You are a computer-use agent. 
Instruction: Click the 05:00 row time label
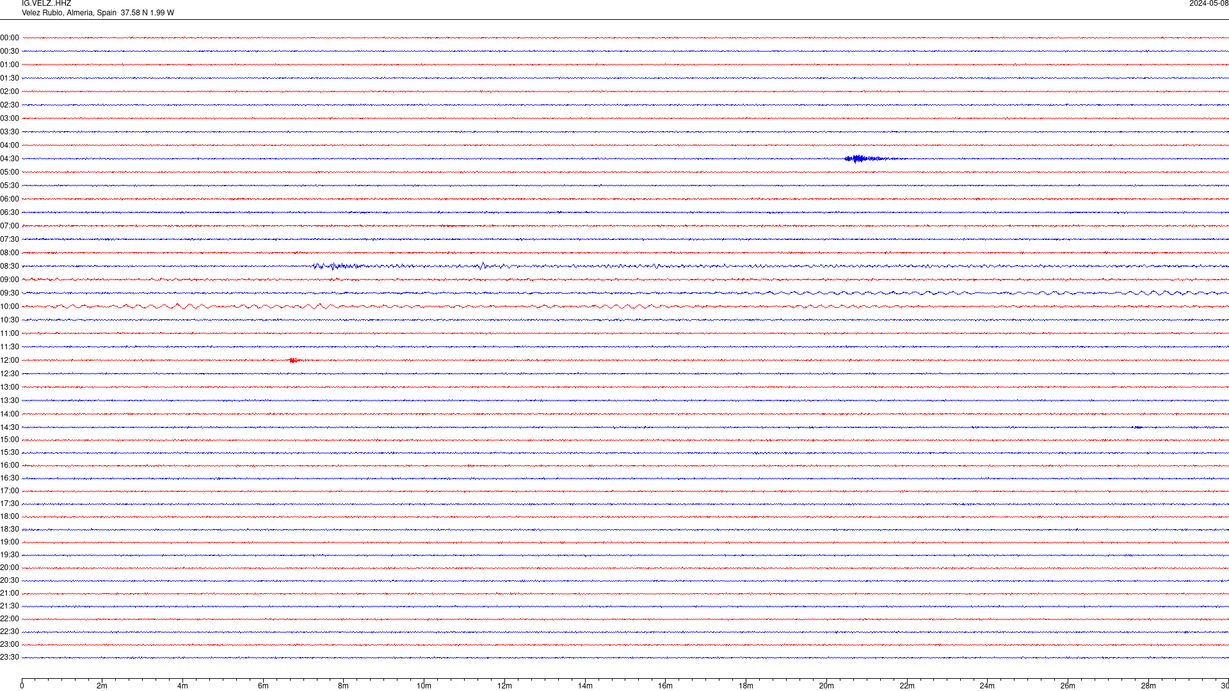[10, 172]
